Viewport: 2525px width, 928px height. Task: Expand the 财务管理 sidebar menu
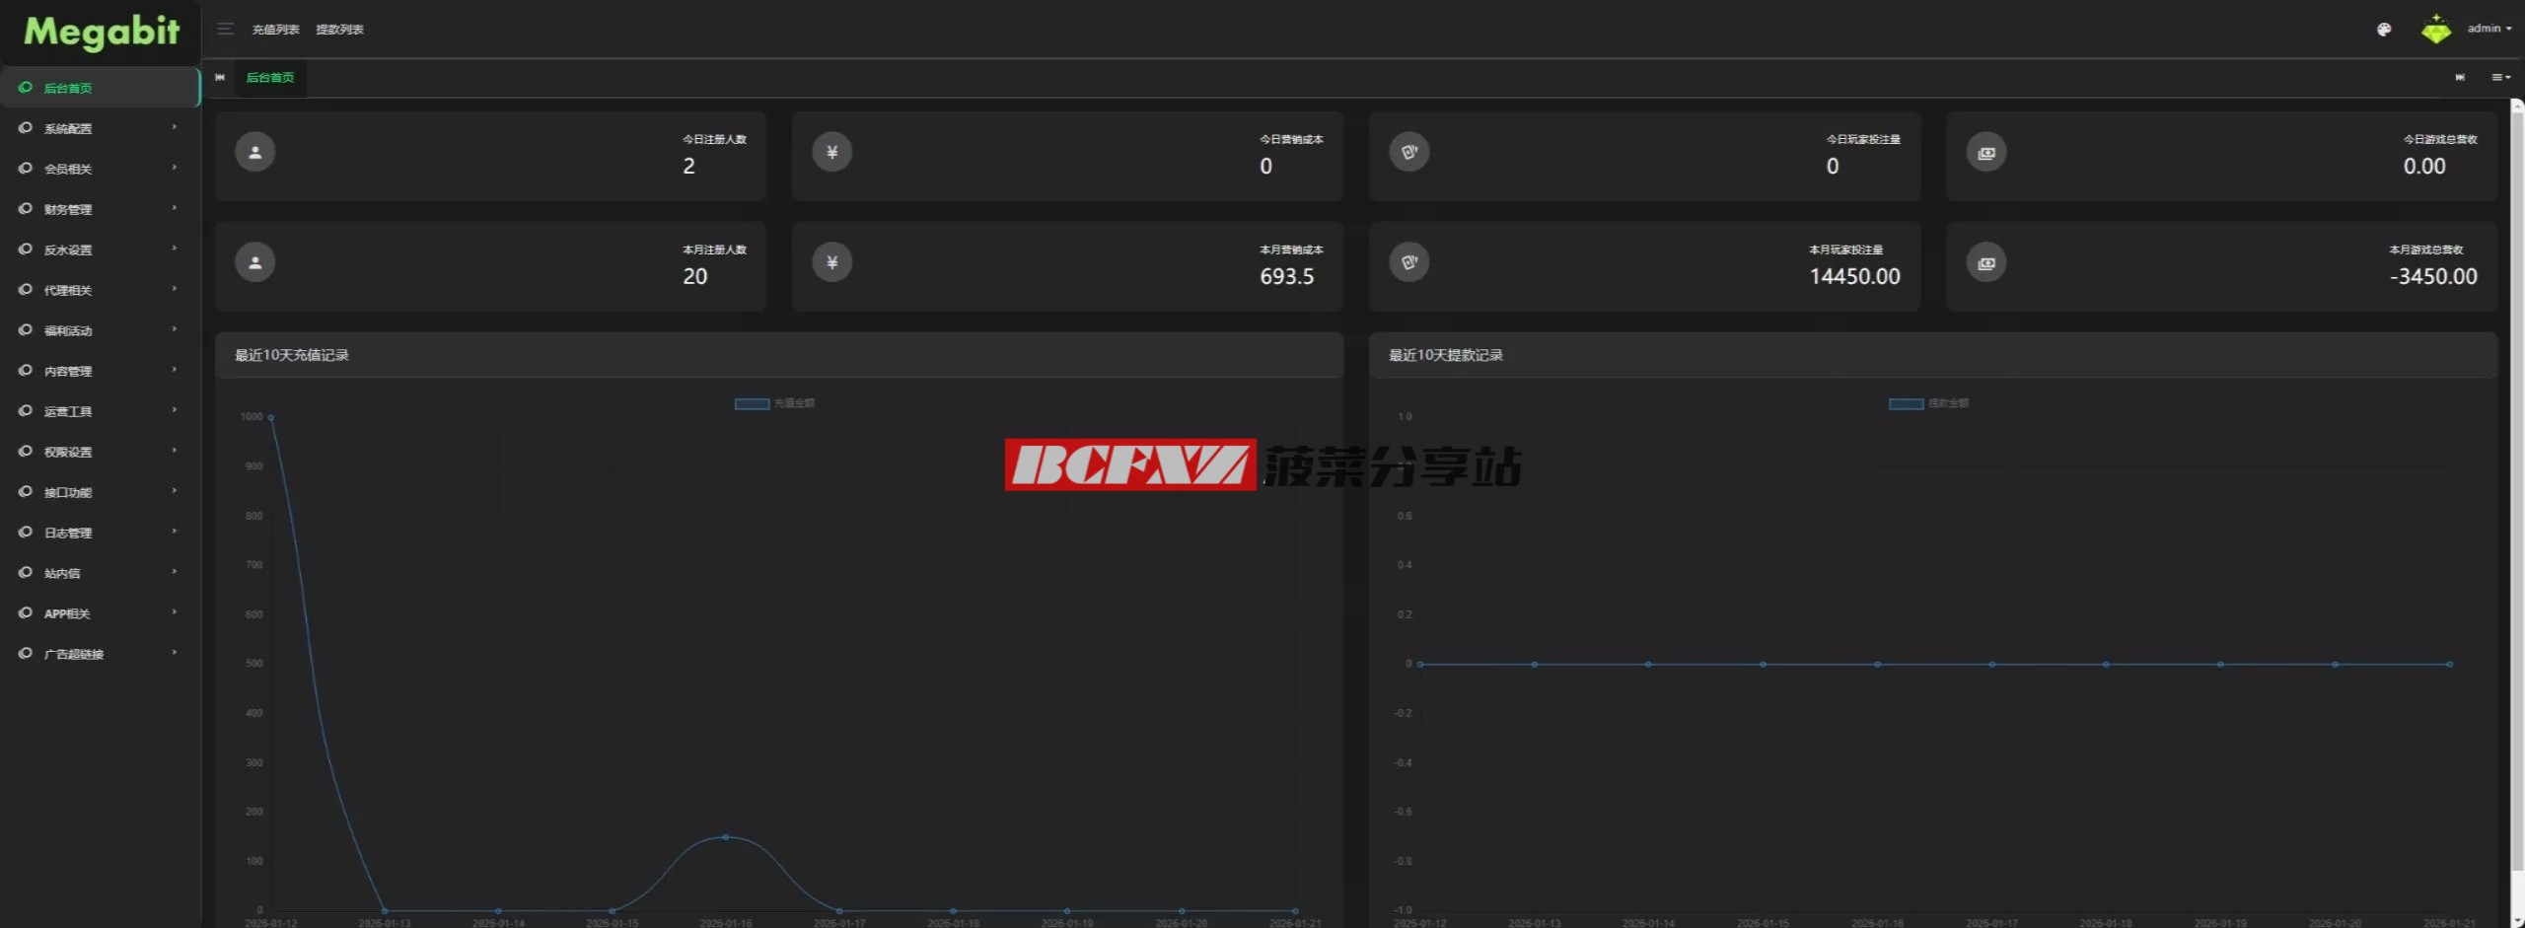(x=99, y=209)
